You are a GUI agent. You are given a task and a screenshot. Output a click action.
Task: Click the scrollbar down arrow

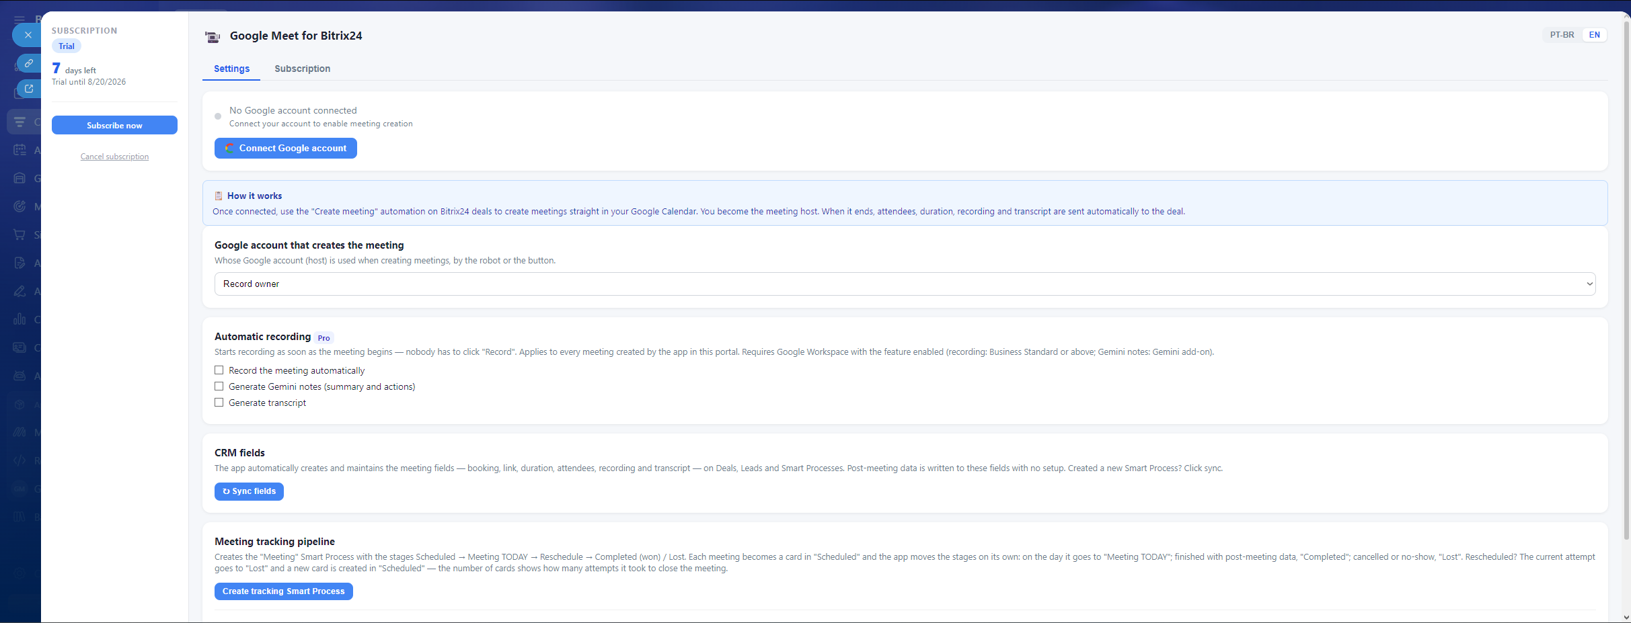[1626, 617]
